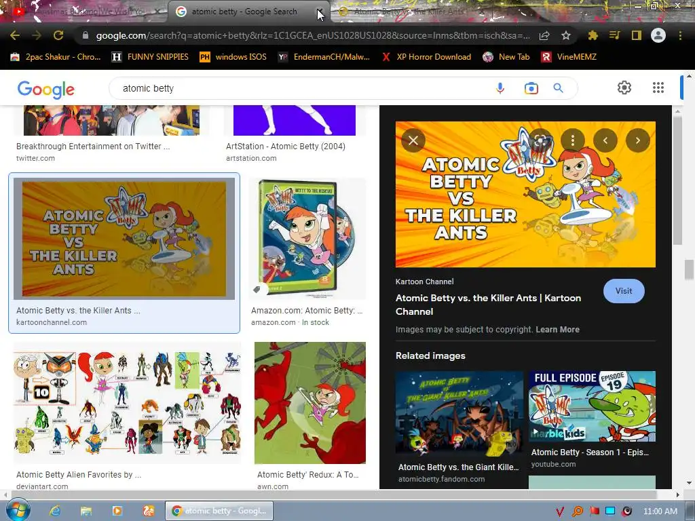Open the XP Horror Download bookmark
695x521 pixels.
426,57
